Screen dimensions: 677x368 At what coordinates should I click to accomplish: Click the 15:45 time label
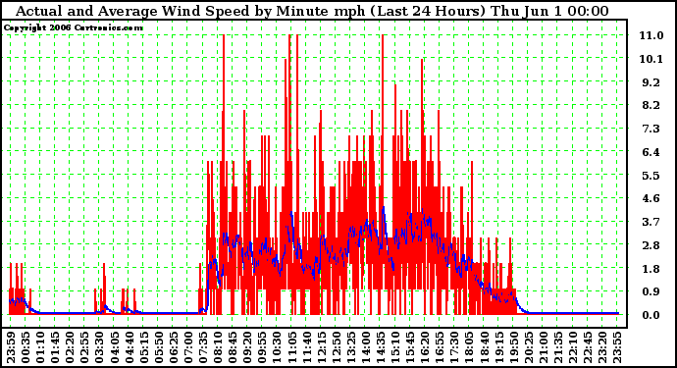tap(410, 347)
